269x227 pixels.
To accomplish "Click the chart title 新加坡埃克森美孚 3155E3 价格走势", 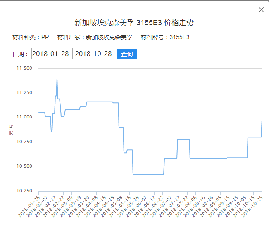I will tap(134, 23).
